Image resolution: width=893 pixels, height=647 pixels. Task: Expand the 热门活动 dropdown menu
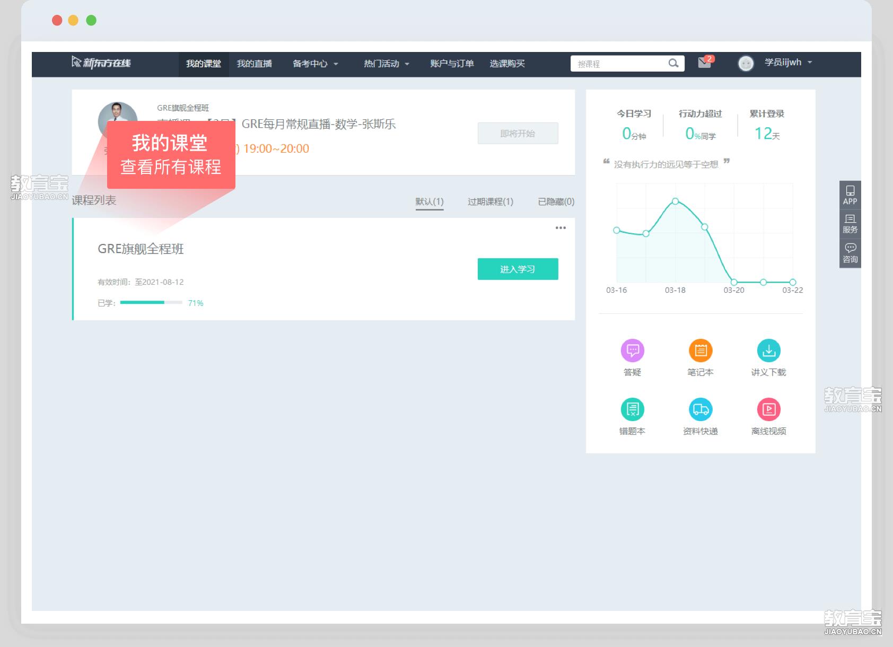point(386,64)
